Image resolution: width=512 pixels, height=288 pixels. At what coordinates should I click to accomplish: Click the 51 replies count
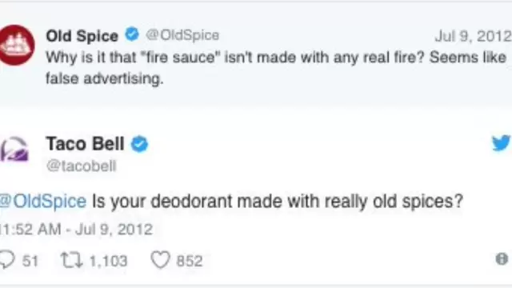pyautogui.click(x=30, y=261)
